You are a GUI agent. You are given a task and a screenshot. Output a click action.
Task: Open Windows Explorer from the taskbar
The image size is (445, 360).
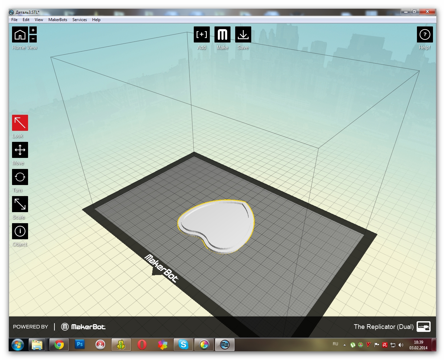(x=37, y=345)
